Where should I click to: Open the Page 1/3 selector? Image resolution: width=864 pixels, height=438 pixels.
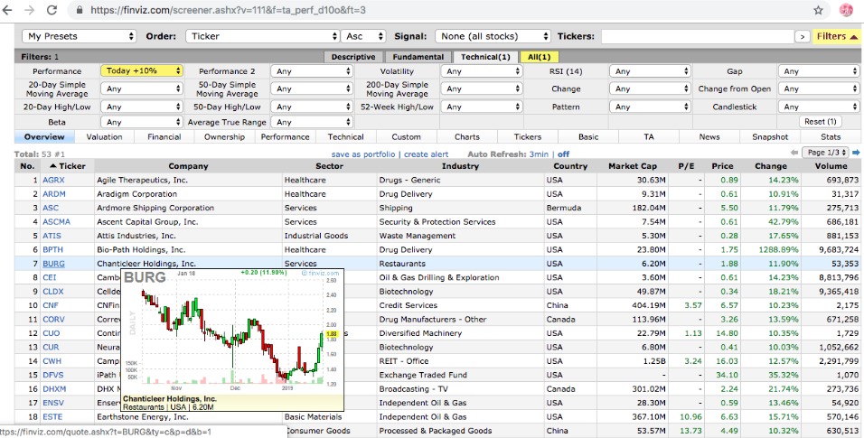pyautogui.click(x=825, y=153)
